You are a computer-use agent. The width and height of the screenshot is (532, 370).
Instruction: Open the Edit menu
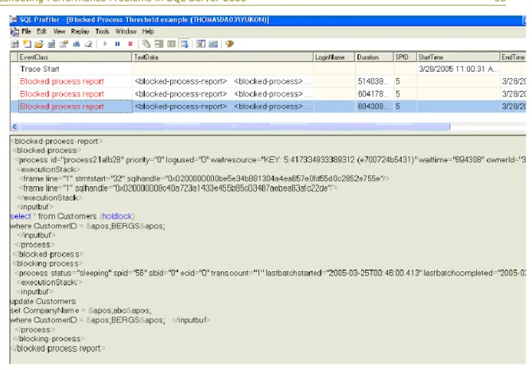click(41, 32)
